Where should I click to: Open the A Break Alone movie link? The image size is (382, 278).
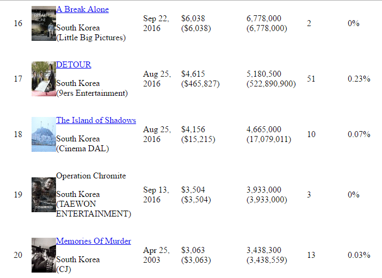(x=82, y=9)
